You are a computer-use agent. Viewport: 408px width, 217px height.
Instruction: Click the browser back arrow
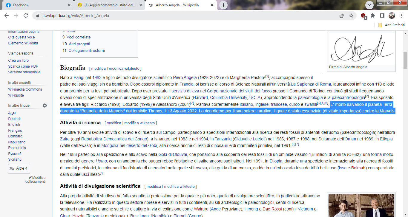[x=7, y=15]
